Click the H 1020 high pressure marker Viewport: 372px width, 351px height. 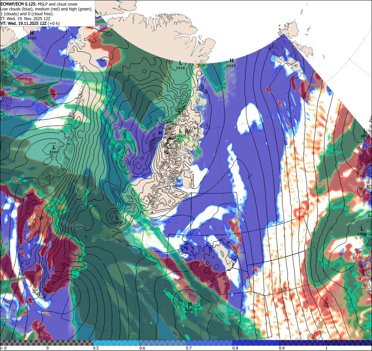pos(32,35)
